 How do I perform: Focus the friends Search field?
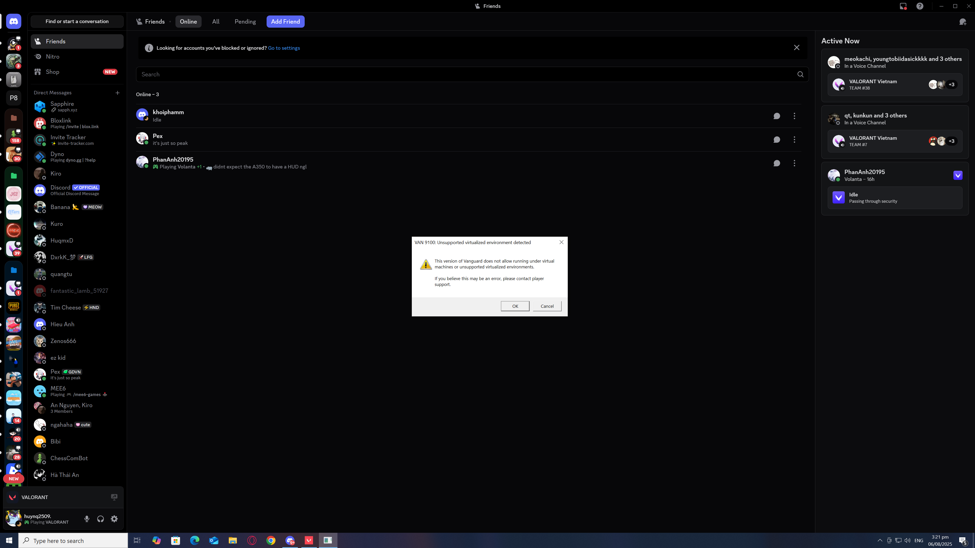pyautogui.click(x=472, y=75)
